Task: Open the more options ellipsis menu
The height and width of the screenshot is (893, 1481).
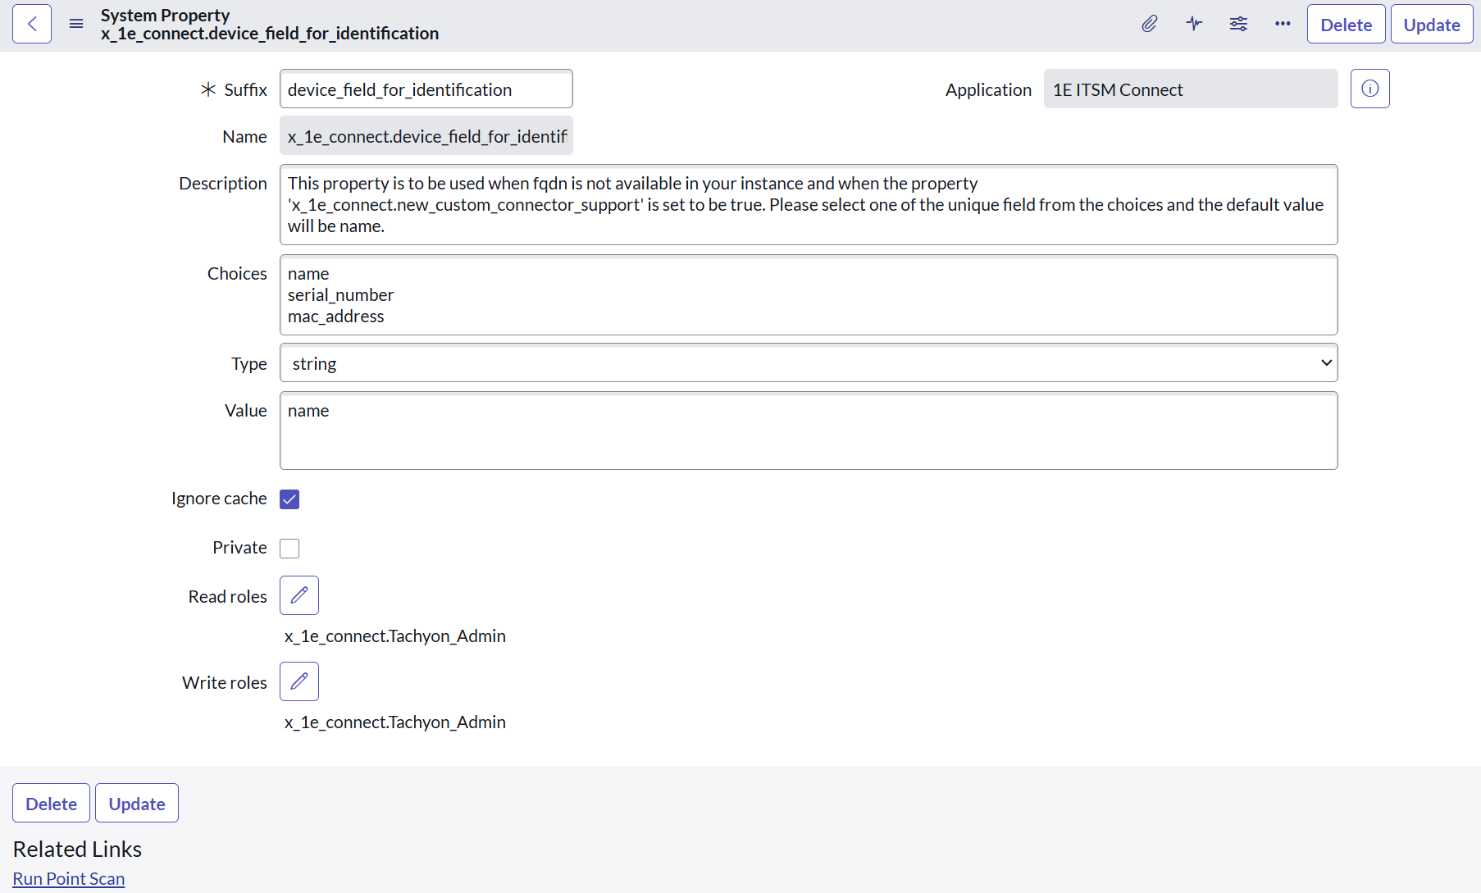Action: 1283,24
